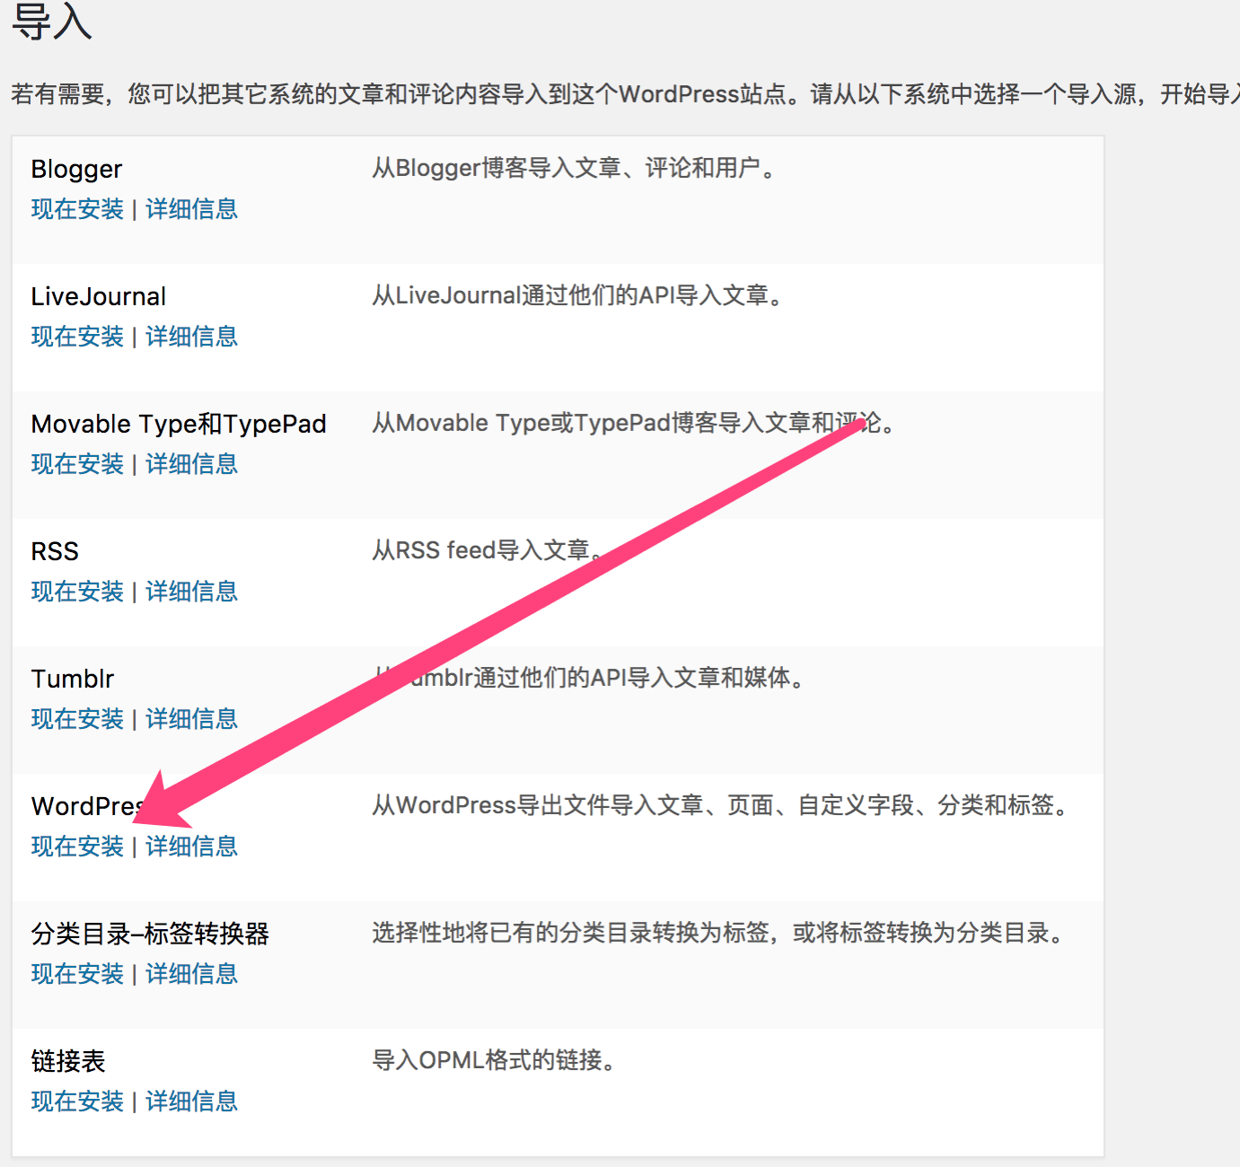Select the RSS importer row
The height and width of the screenshot is (1167, 1240).
click(54, 551)
